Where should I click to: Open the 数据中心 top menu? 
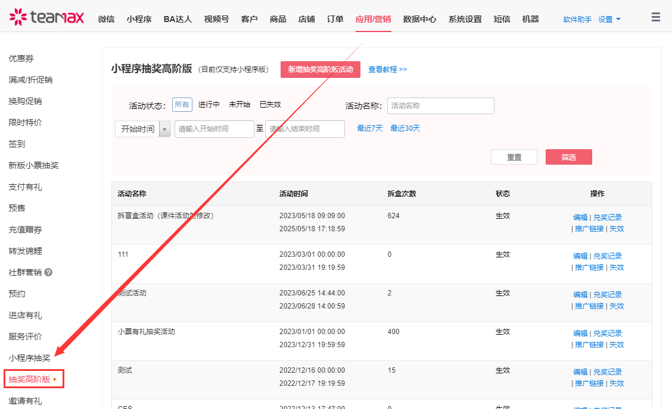coord(419,19)
